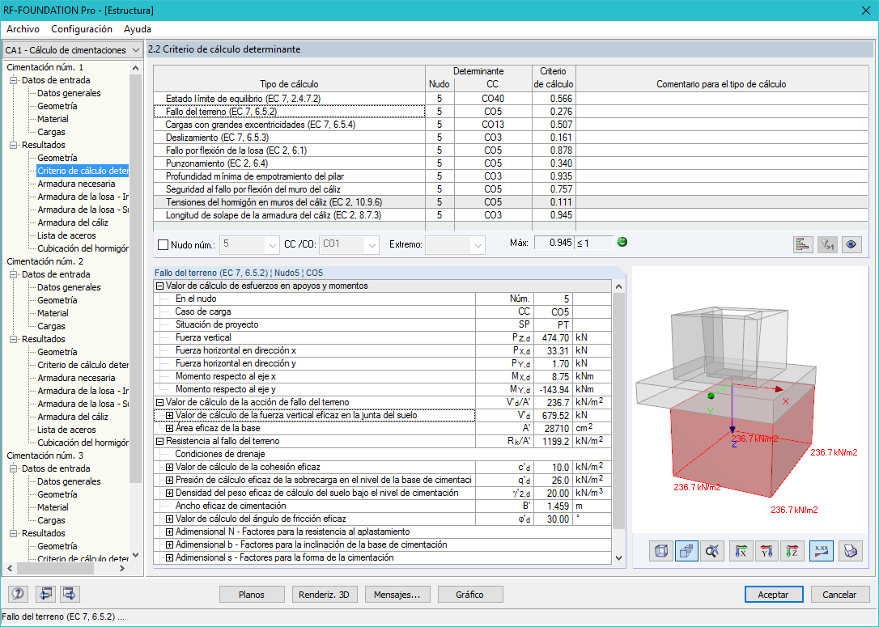
Task: Enable the Nudo núm. checkbox
Action: click(163, 244)
